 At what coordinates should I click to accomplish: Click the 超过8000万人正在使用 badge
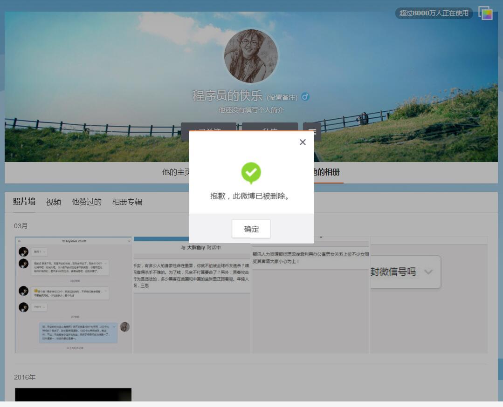(x=433, y=13)
